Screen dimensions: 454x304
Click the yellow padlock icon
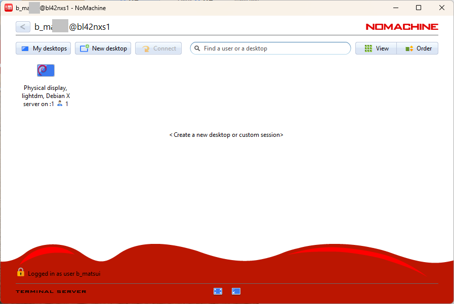pyautogui.click(x=20, y=272)
